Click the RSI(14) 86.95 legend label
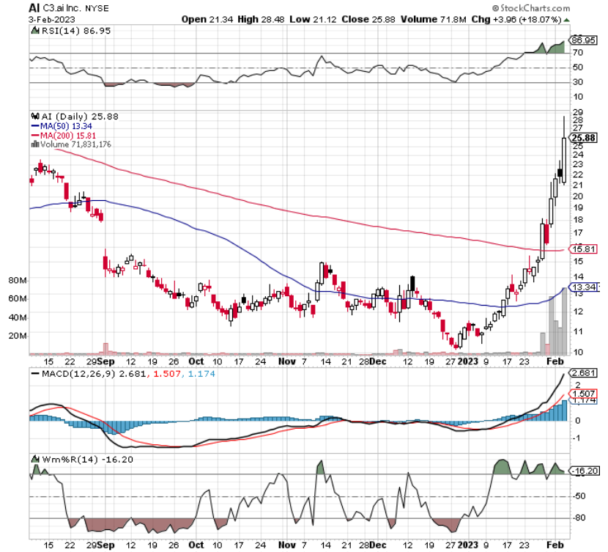Viewport: 608px width, 552px height. [75, 31]
